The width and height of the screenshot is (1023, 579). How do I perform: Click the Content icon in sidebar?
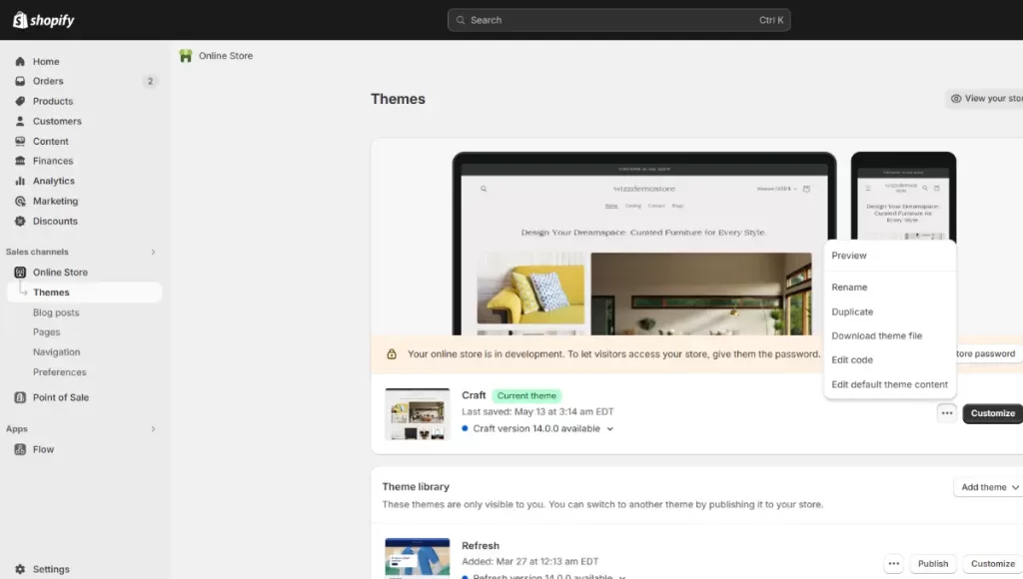coord(20,141)
